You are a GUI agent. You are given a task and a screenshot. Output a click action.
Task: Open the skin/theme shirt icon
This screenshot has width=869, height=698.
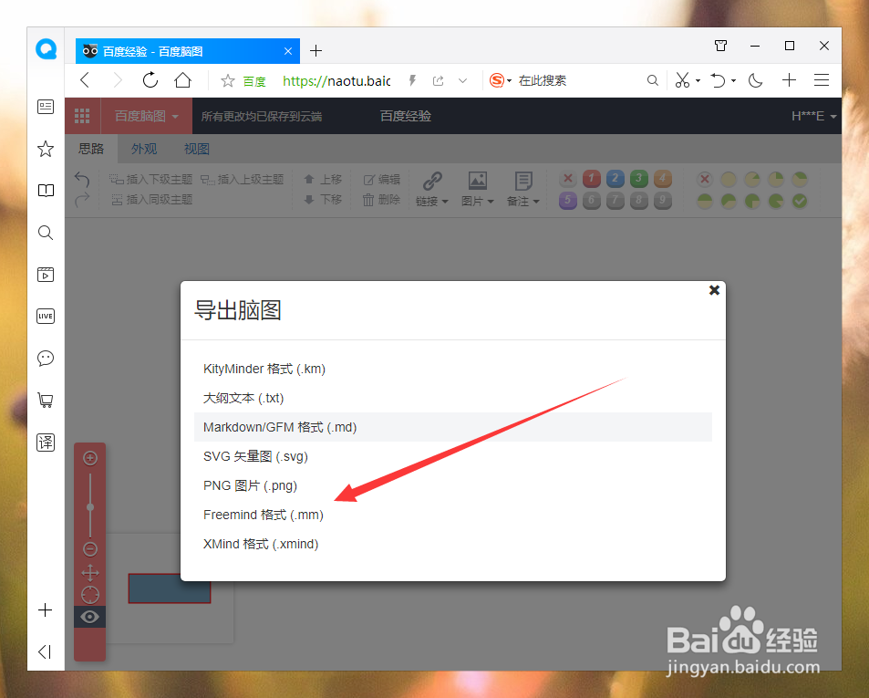coord(720,46)
